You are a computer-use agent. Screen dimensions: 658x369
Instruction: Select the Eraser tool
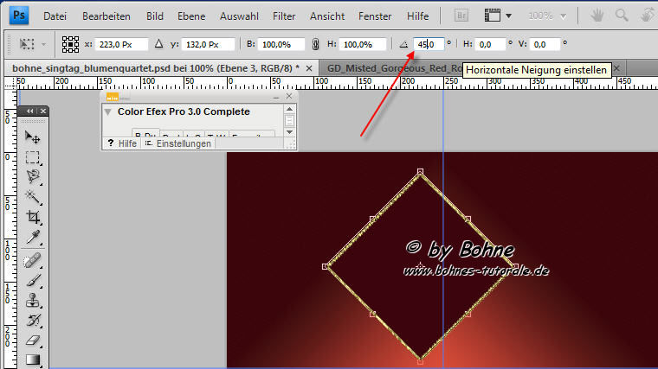[33, 340]
